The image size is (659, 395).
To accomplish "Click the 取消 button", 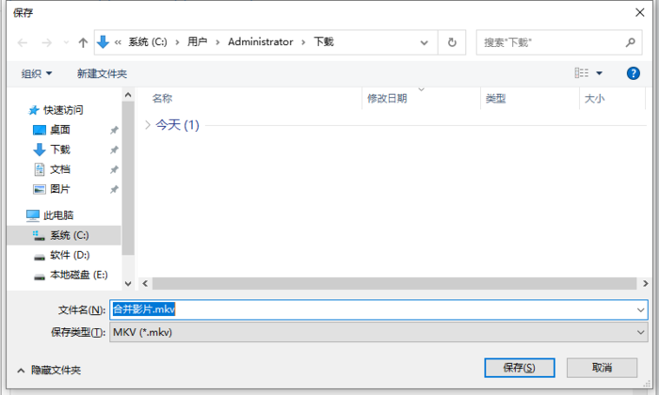I will 602,367.
